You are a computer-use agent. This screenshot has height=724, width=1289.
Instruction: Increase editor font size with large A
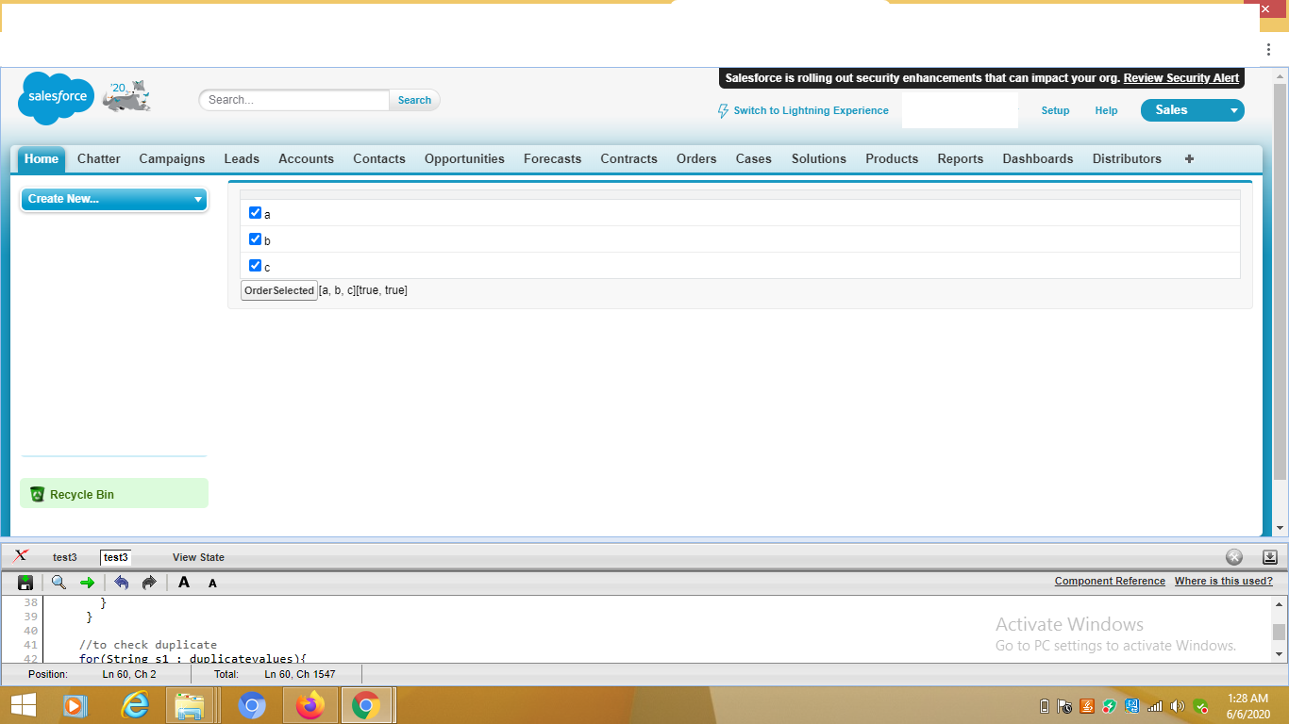click(x=184, y=583)
